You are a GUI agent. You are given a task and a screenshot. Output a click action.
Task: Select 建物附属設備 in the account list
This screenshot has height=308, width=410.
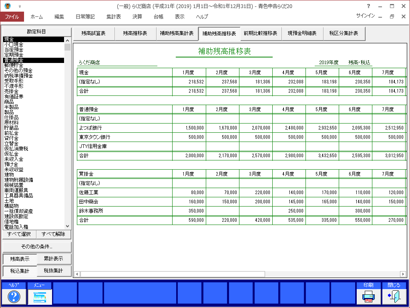pyautogui.click(x=34, y=180)
